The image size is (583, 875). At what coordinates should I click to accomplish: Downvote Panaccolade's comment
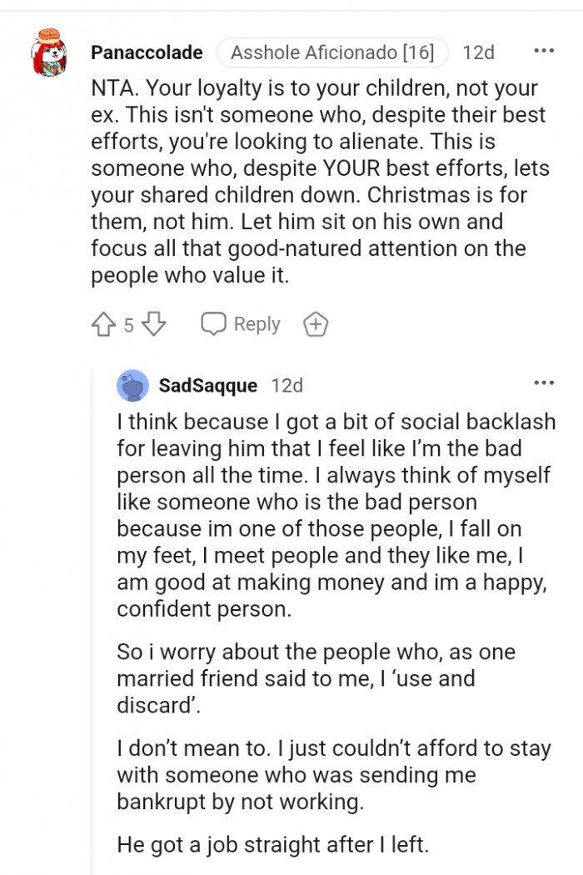tap(155, 324)
